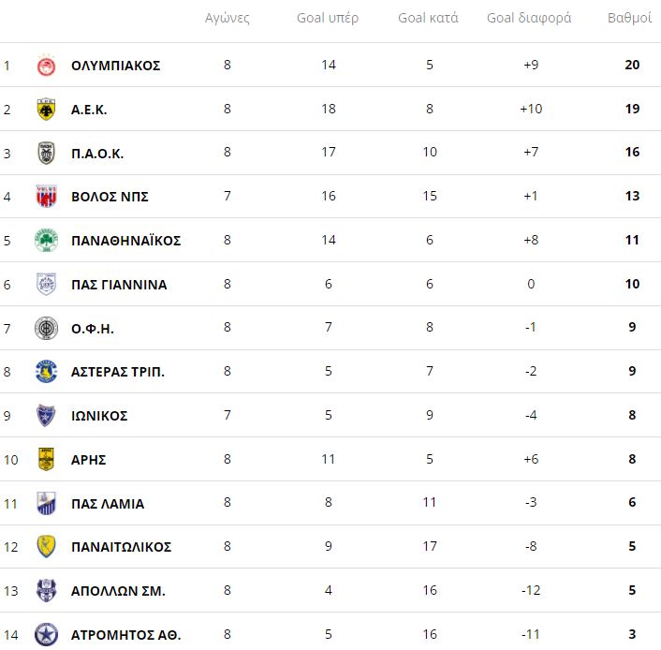
Task: Click the Goal υπέρ column header
Action: [x=328, y=18]
